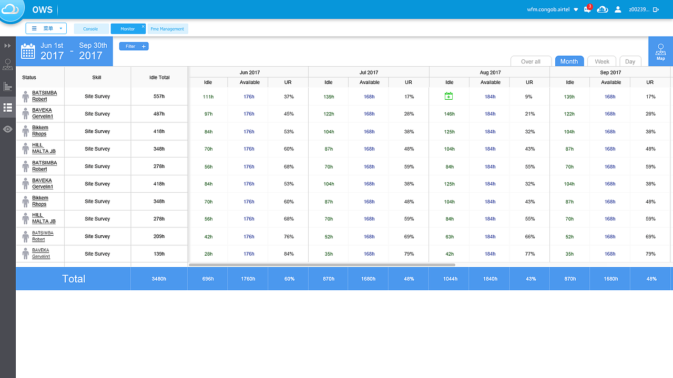673x378 pixels.
Task: Open Bikkem Rhops link in the 418h row
Action: click(40, 131)
